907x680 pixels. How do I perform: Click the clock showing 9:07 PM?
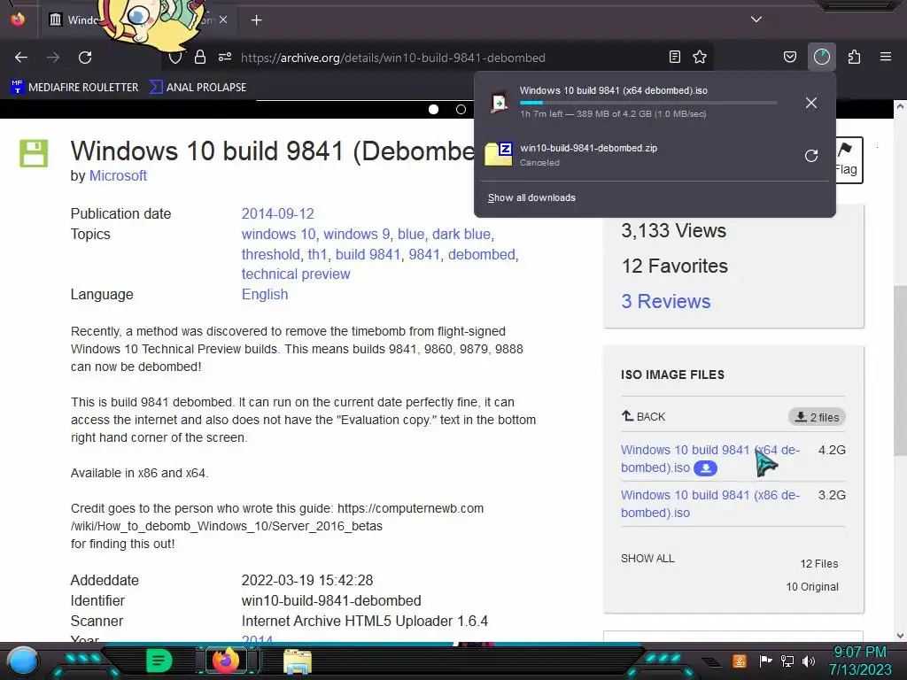860,653
